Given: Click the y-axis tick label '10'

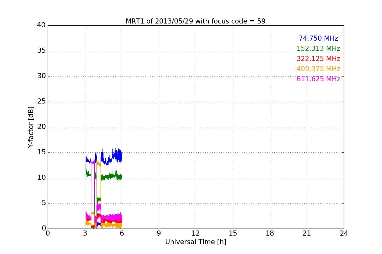Looking at the screenshot, I should (x=41, y=178).
